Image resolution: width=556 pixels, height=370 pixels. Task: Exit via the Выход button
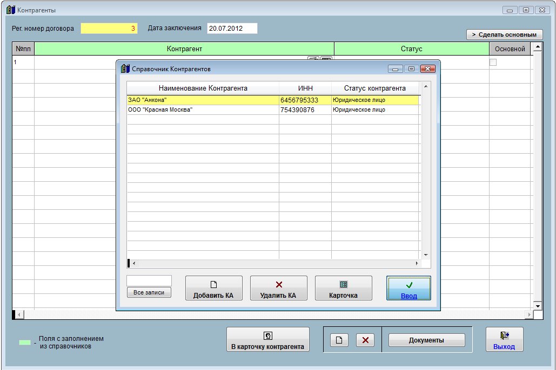point(504,340)
